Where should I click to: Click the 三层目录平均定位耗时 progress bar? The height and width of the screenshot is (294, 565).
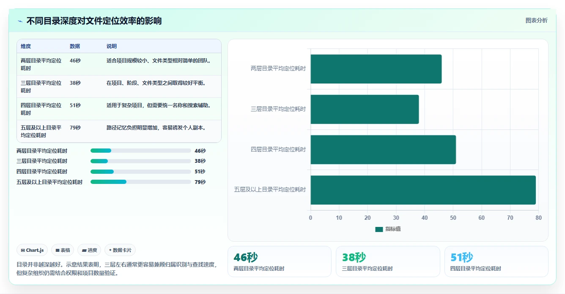(141, 161)
